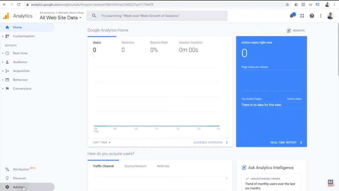This screenshot has height=191, width=339.
Task: Open Behaviour reports via its sidebar icon
Action: [x=7, y=80]
